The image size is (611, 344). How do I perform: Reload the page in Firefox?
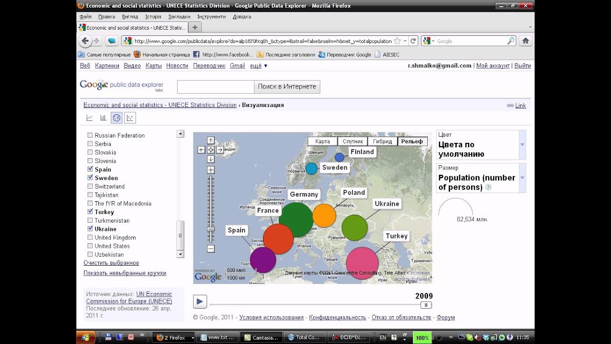413,41
